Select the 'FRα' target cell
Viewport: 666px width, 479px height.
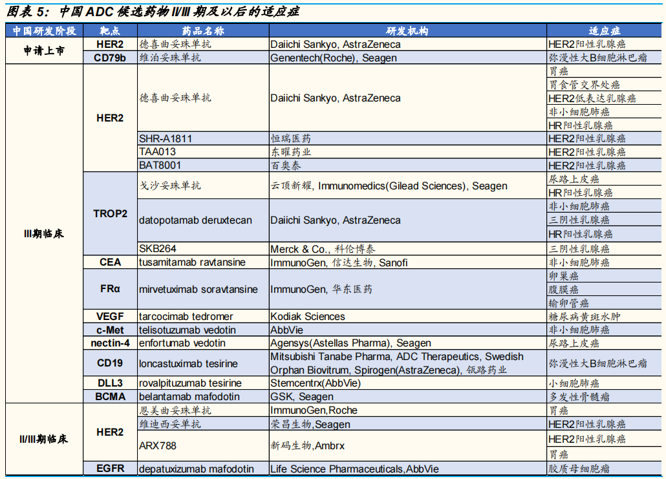[110, 289]
